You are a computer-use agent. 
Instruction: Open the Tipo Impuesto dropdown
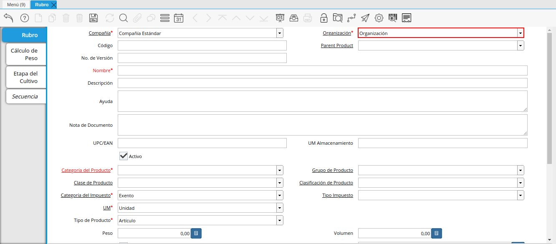pos(521,195)
